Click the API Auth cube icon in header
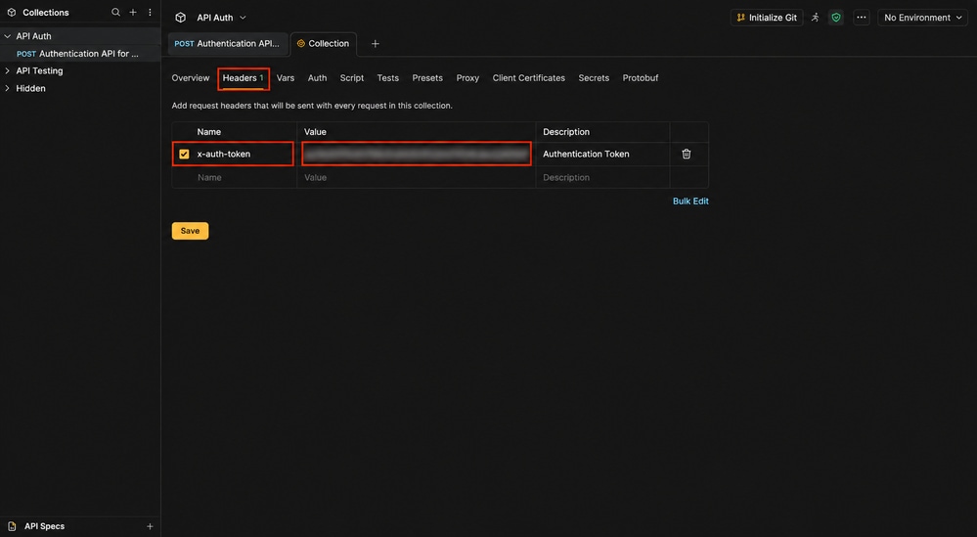Image resolution: width=977 pixels, height=537 pixels. click(181, 18)
